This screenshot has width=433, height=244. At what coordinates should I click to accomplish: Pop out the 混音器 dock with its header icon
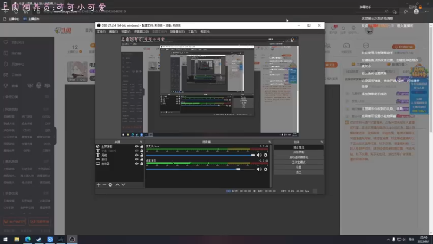coord(270,142)
